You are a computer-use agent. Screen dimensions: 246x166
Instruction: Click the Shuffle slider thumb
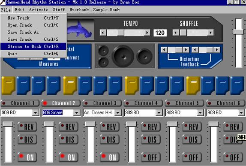coord(183,33)
